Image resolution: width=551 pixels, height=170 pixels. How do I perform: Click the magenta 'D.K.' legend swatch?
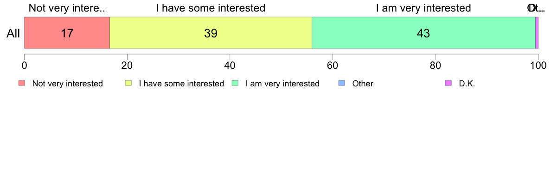click(448, 83)
